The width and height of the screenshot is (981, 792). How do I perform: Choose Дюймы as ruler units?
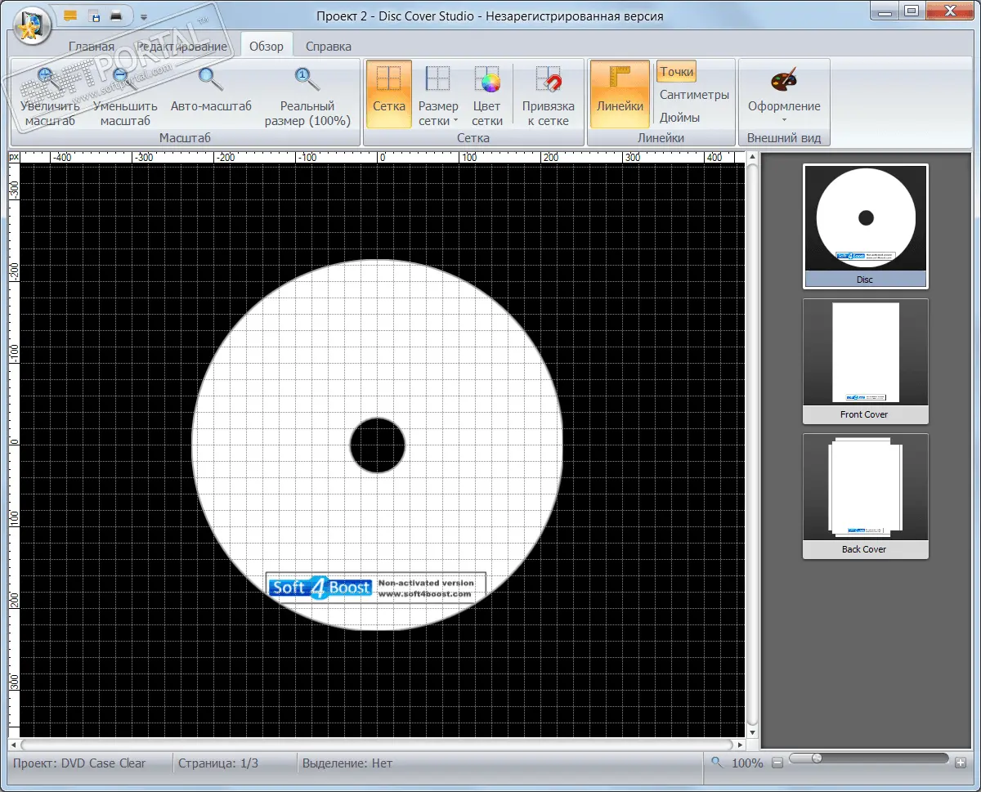tap(679, 118)
